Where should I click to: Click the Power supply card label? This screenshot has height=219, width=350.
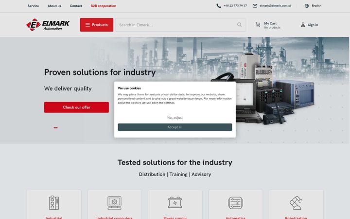click(175, 218)
